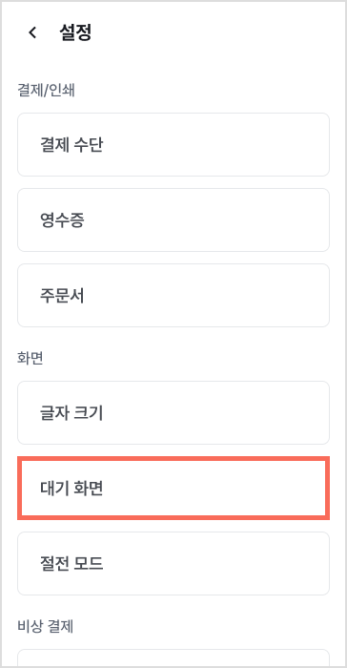Tap the 주문서 text label
Viewport: 347px width, 668px height.
click(62, 296)
